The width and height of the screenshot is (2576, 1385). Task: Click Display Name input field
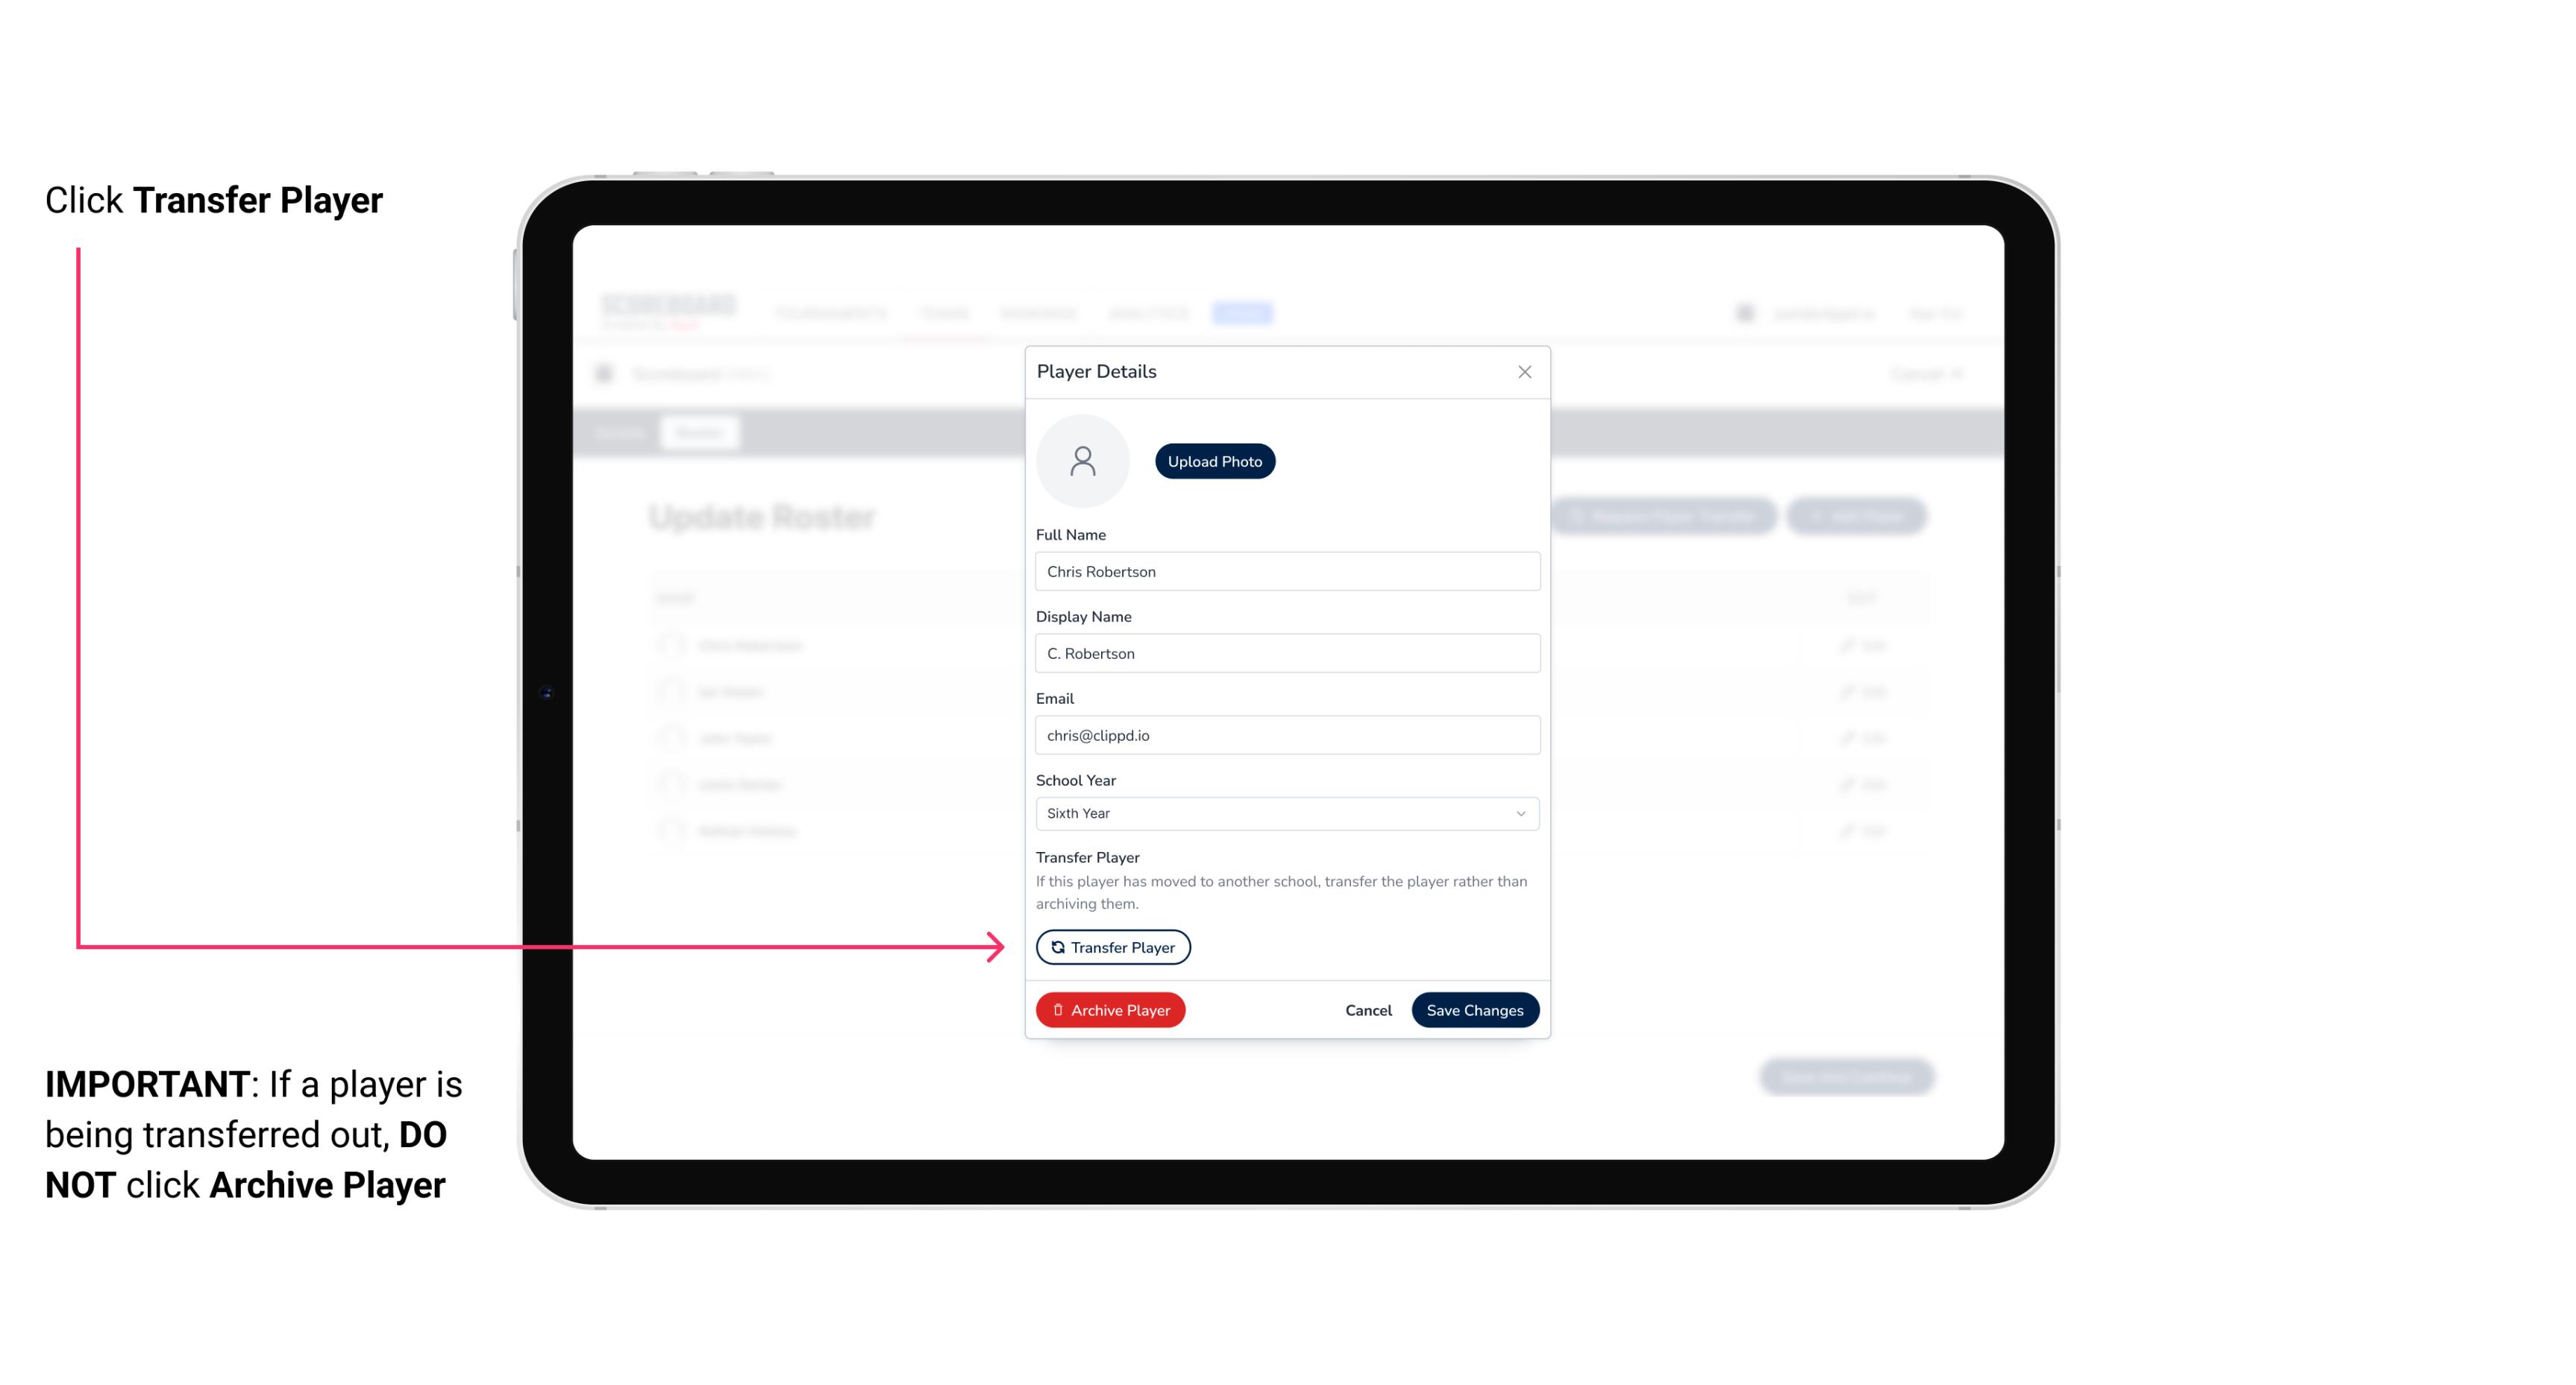(1287, 653)
